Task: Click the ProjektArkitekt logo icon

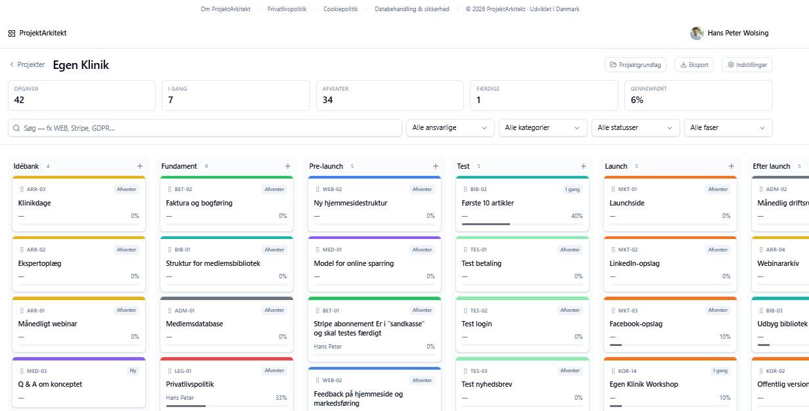Action: (12, 33)
